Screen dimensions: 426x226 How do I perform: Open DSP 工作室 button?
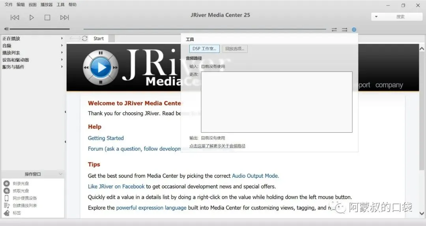tap(204, 49)
